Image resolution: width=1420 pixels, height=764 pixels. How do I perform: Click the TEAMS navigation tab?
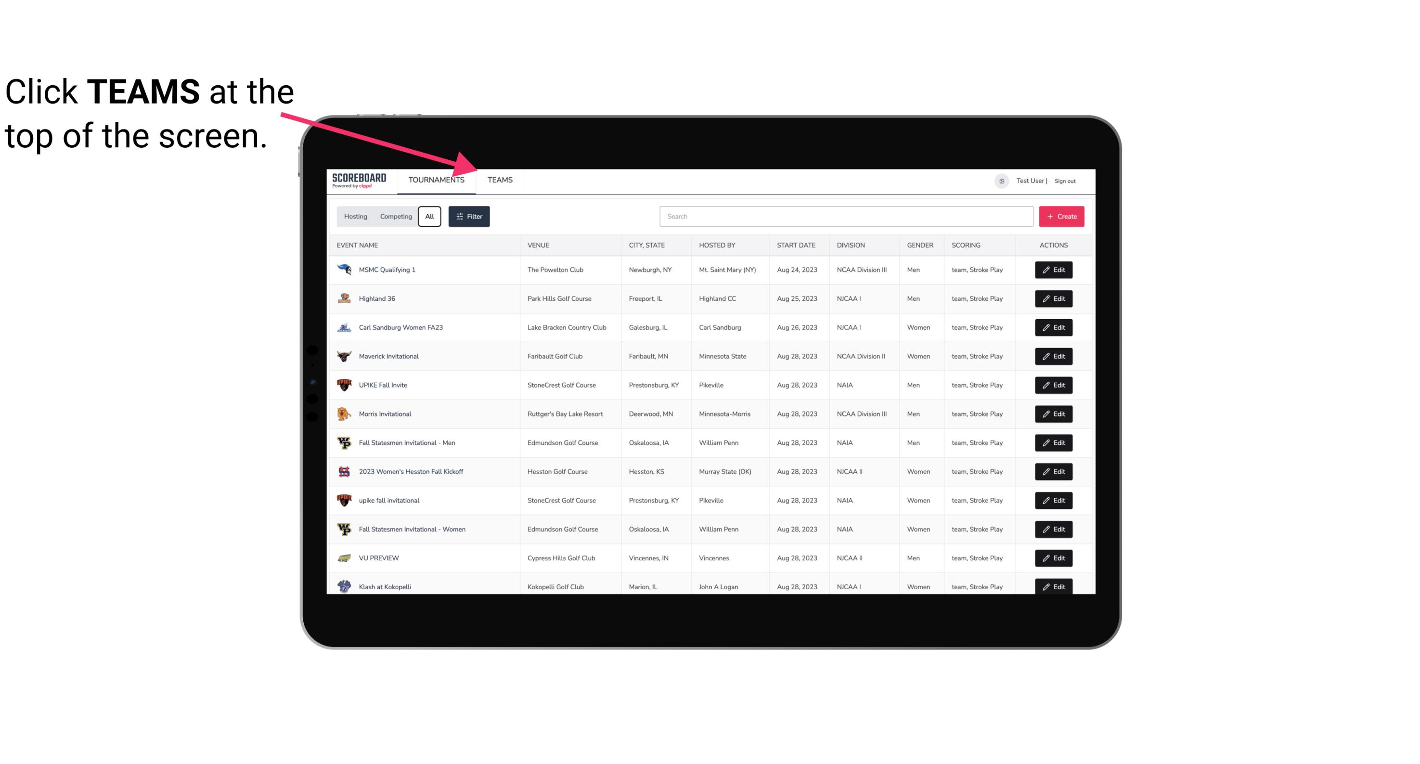coord(499,180)
